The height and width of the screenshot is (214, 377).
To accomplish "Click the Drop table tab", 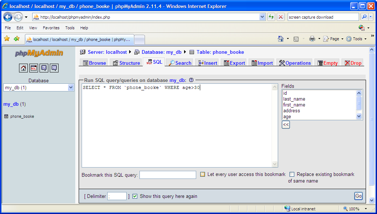I will click(x=353, y=63).
